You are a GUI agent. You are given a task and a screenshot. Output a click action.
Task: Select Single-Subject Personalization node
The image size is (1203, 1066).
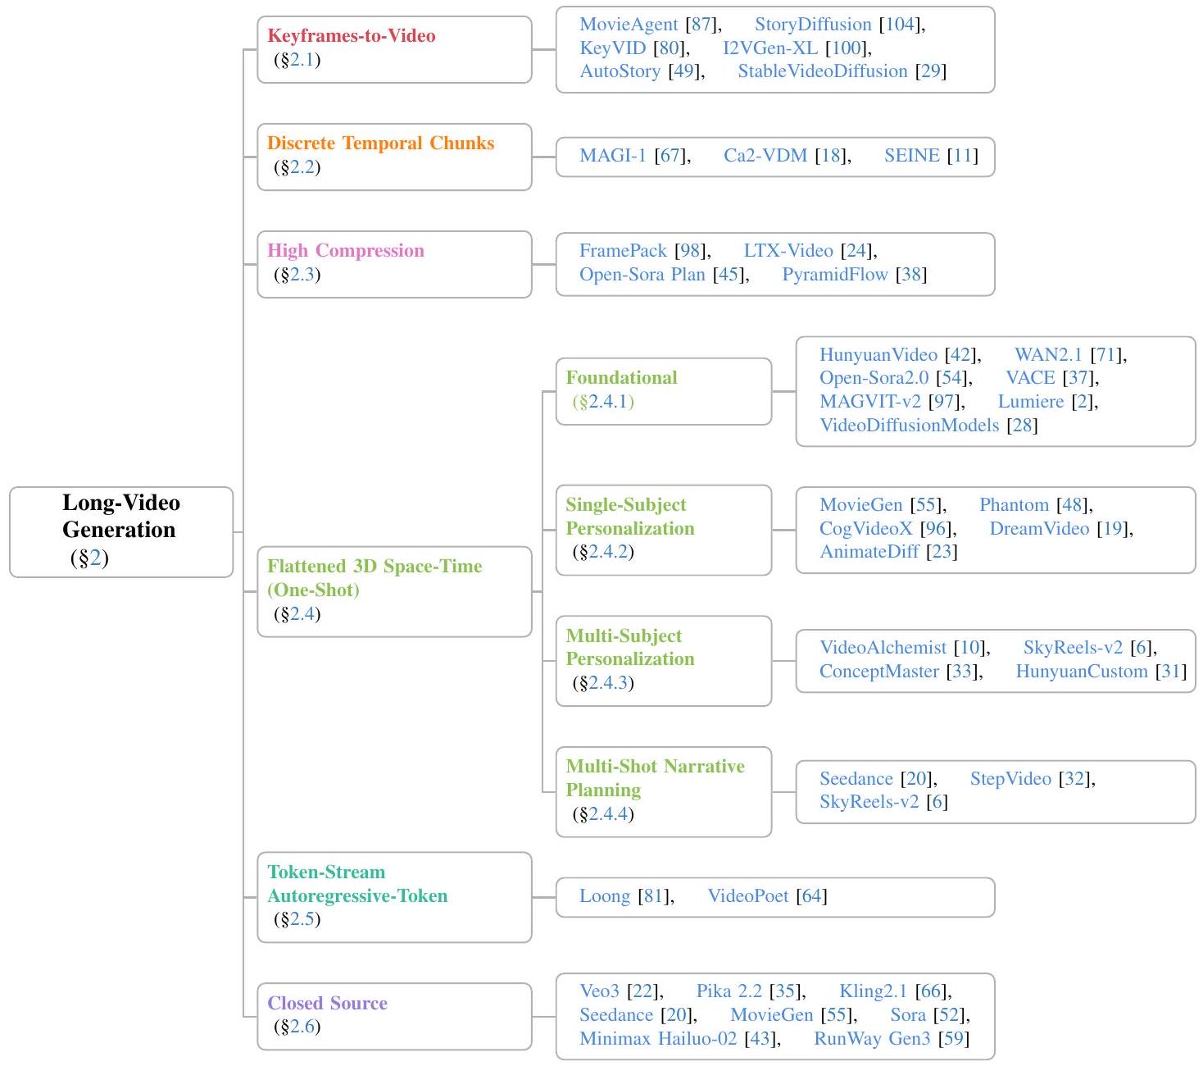click(663, 530)
